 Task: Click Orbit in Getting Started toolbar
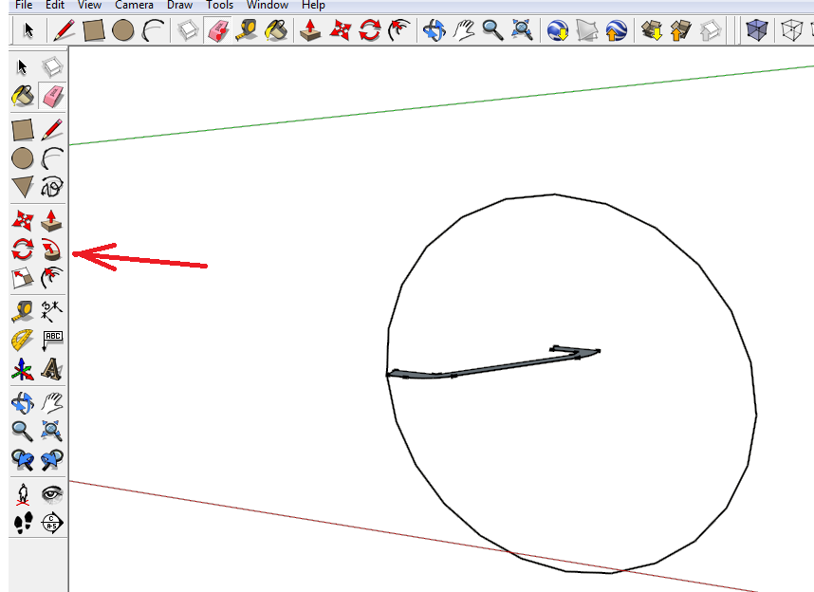[434, 30]
